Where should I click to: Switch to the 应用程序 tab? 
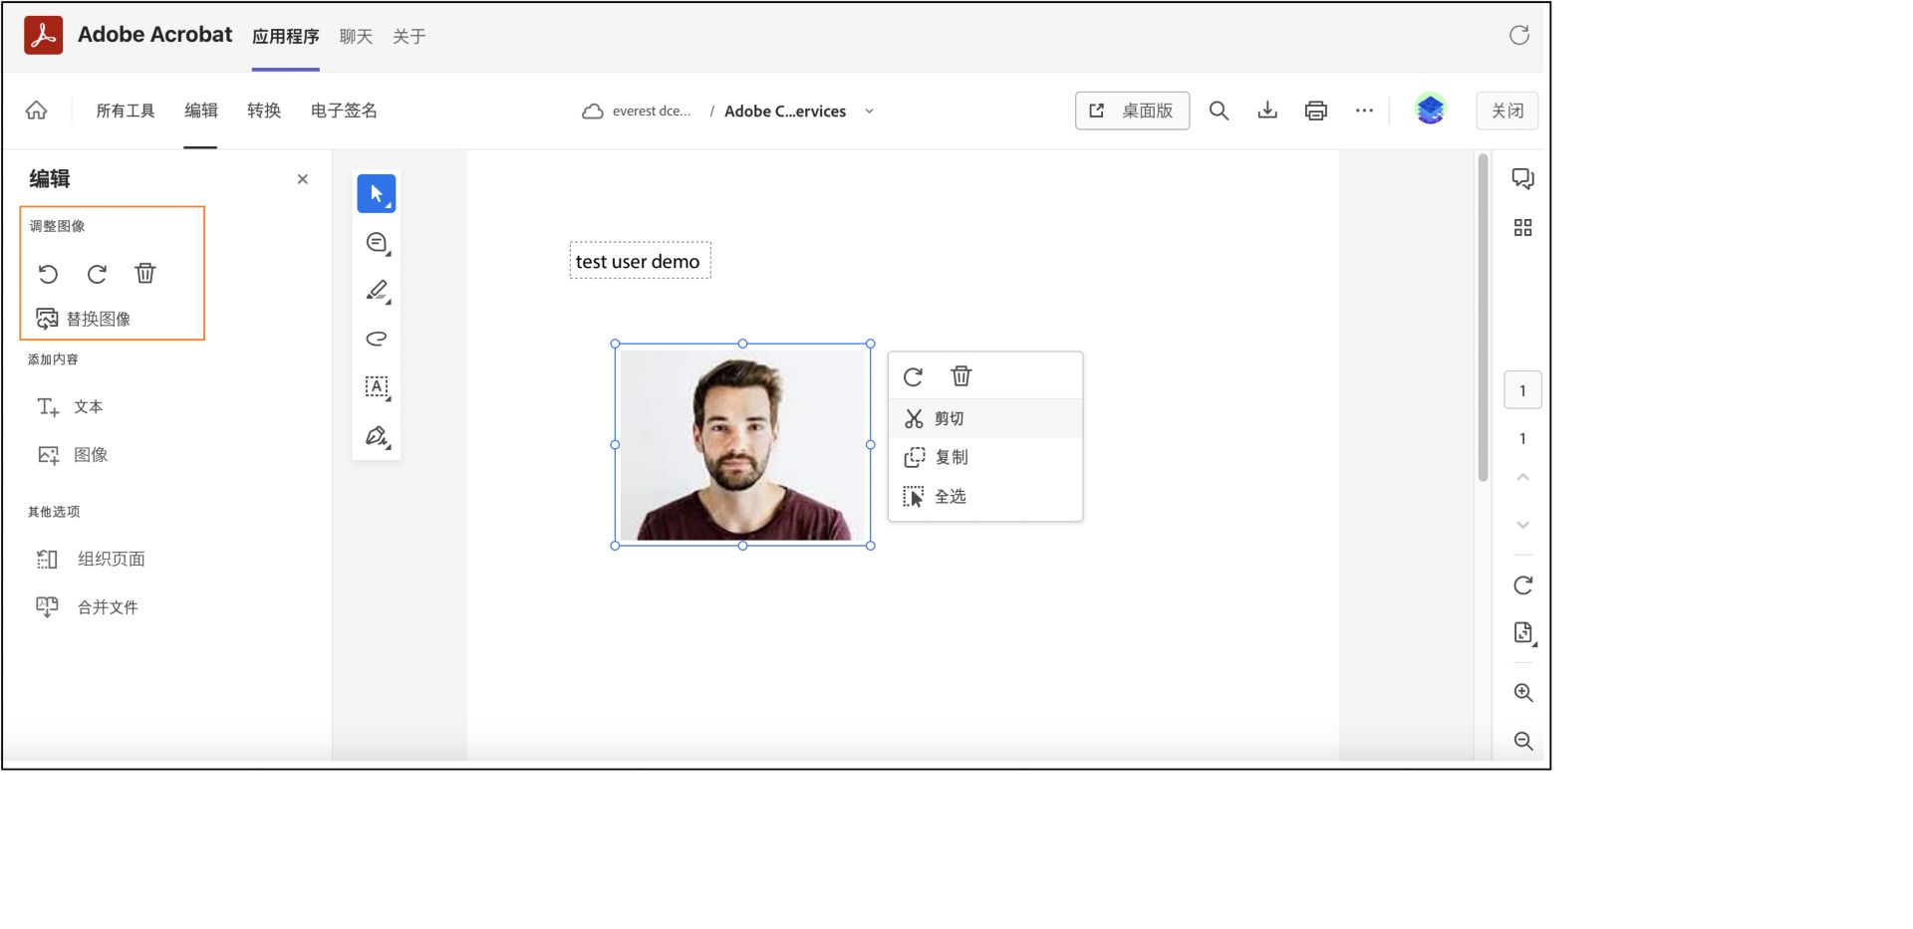(x=285, y=37)
